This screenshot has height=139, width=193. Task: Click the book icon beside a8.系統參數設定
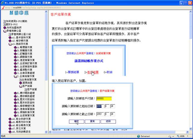10,131
